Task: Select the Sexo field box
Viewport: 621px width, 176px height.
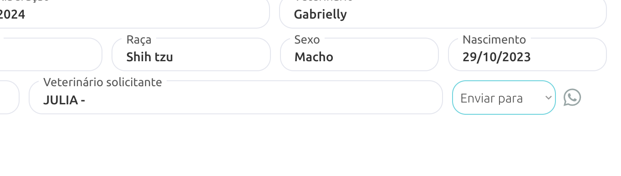Action: coord(359,54)
